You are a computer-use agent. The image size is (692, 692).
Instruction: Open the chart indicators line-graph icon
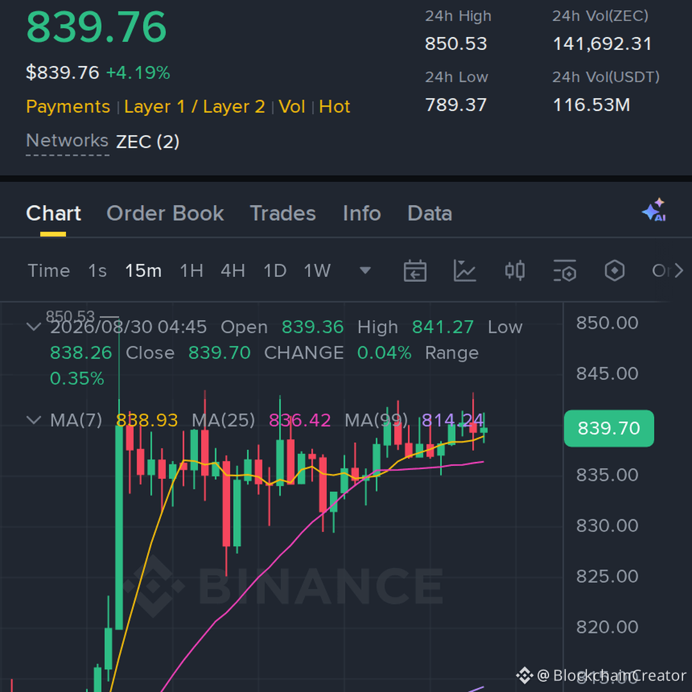click(465, 270)
